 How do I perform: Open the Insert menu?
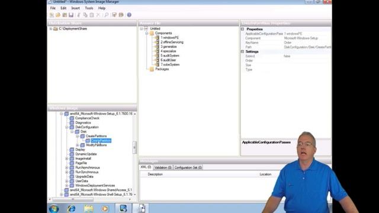(76, 8)
